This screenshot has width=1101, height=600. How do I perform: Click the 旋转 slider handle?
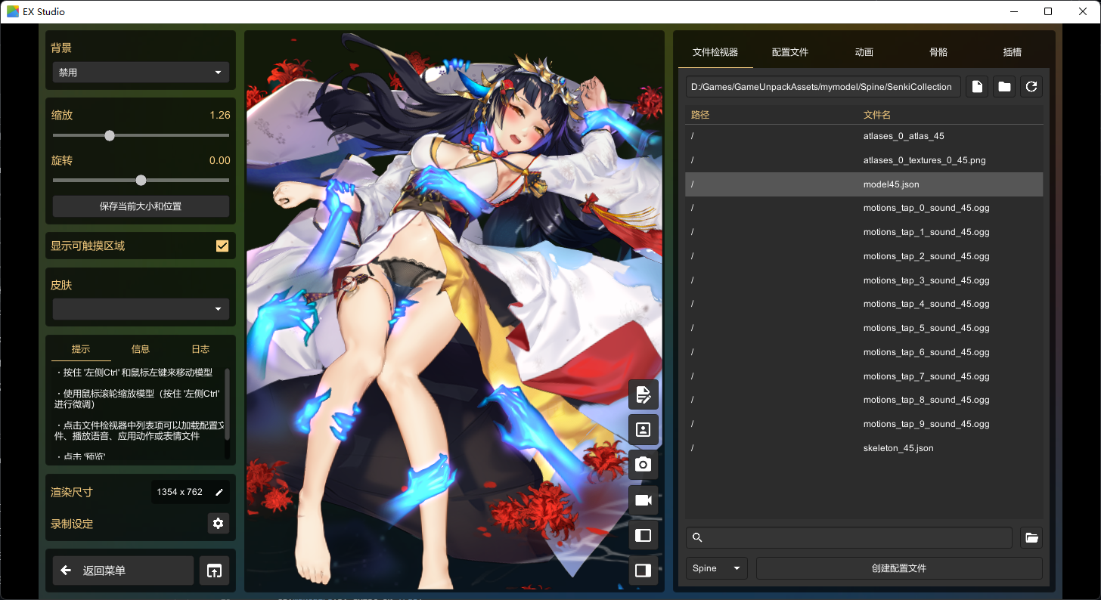[x=141, y=181]
